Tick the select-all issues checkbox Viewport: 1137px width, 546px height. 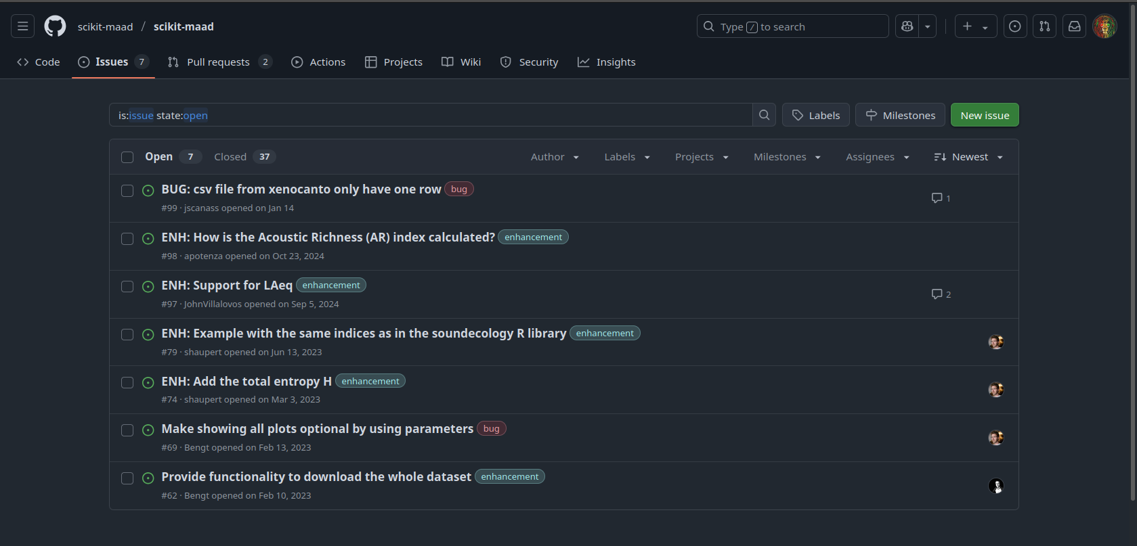click(127, 157)
